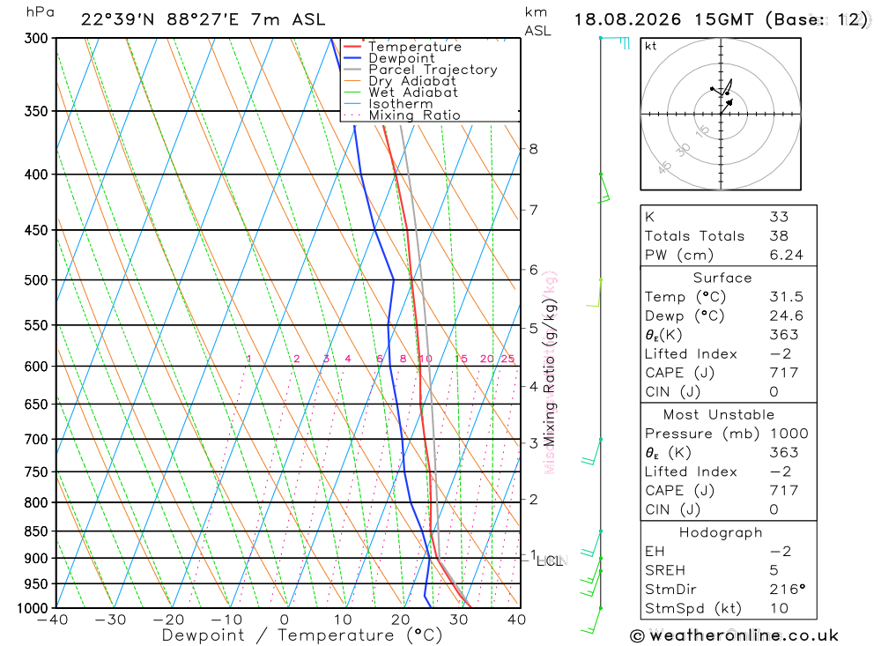The width and height of the screenshot is (881, 646).
Task: Click the km ASL unit label
Action: [x=537, y=21]
